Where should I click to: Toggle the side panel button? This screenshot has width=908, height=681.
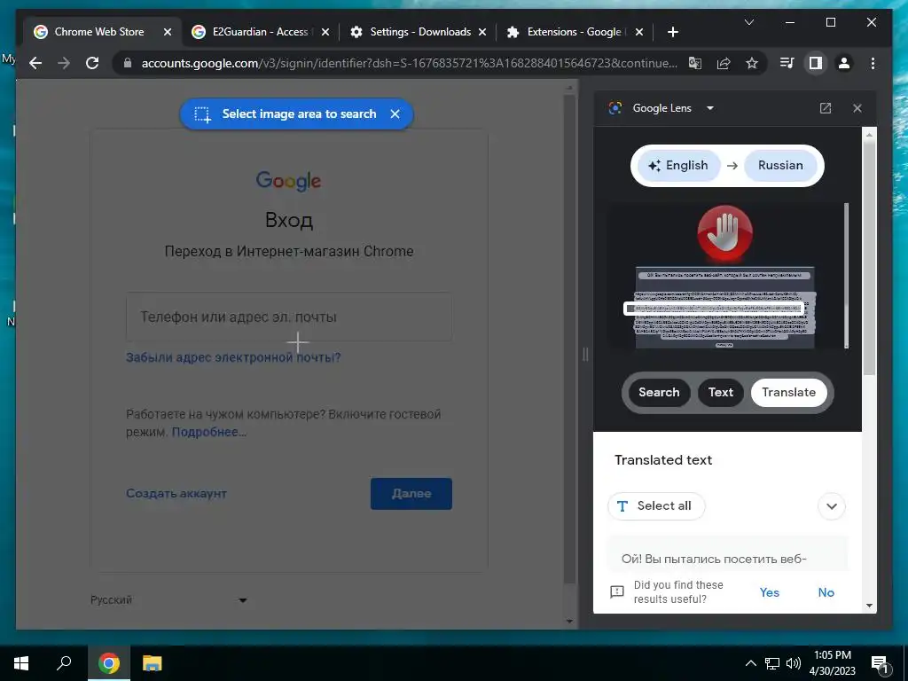(x=816, y=63)
